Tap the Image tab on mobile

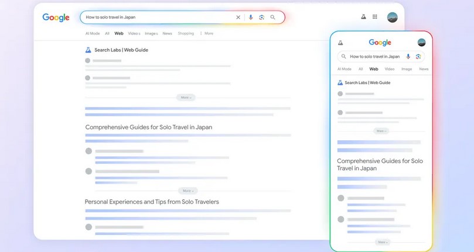[407, 69]
